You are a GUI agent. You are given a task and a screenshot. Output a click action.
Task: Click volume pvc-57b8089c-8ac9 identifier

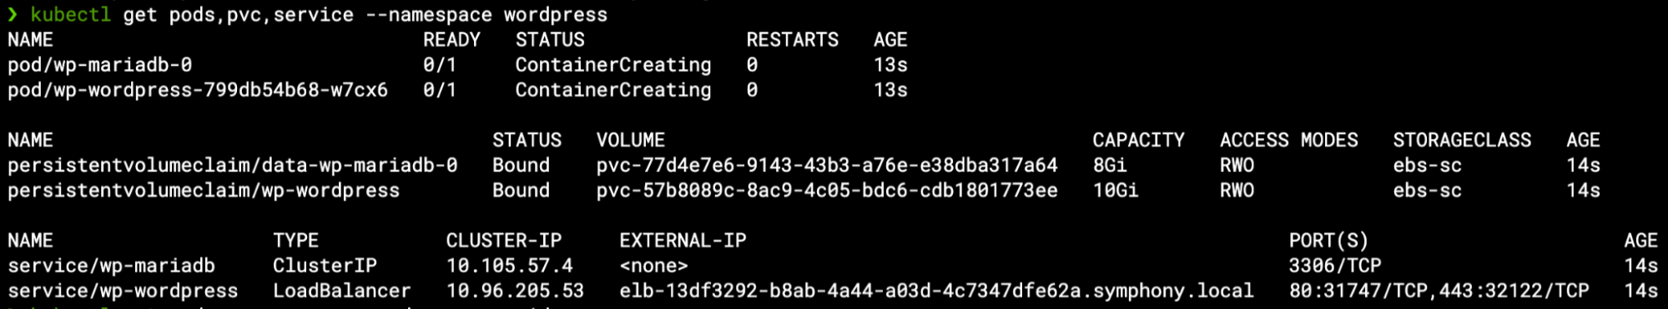pyautogui.click(x=827, y=190)
